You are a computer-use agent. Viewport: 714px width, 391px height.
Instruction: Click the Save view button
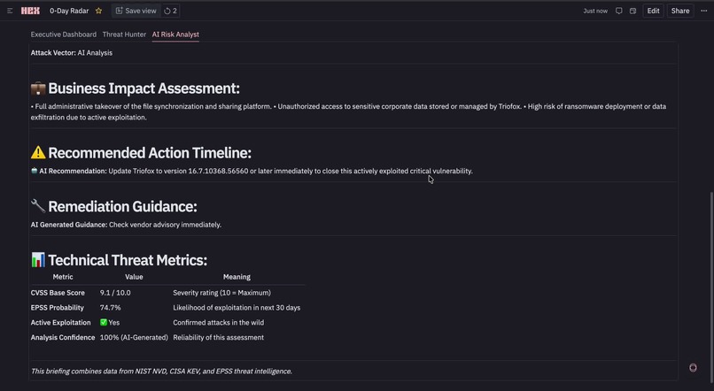(x=136, y=11)
